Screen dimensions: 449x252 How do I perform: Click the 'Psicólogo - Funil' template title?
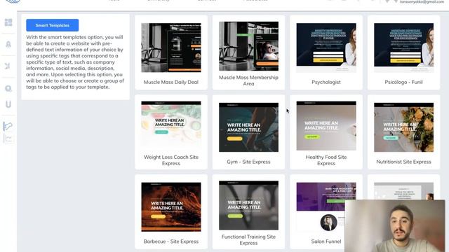click(x=404, y=82)
